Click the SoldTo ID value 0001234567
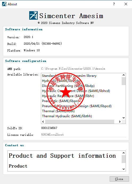This screenshot has width=132, height=184. (x=49, y=128)
